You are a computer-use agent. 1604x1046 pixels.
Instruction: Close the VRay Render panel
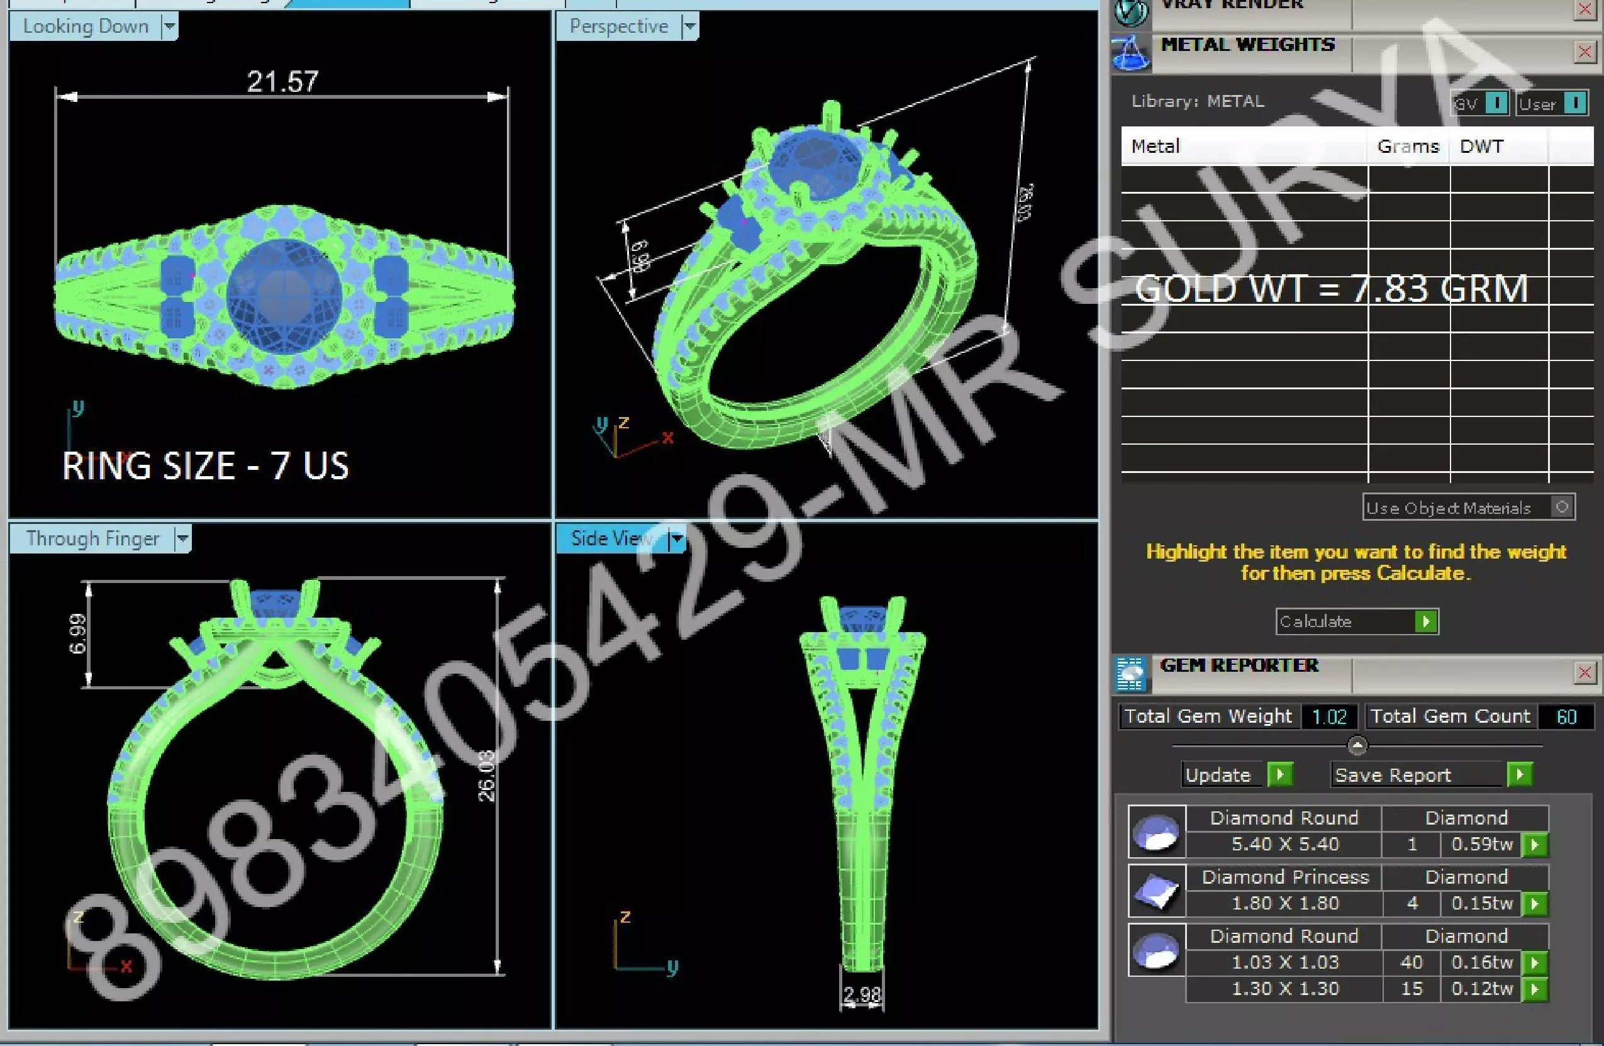1585,9
